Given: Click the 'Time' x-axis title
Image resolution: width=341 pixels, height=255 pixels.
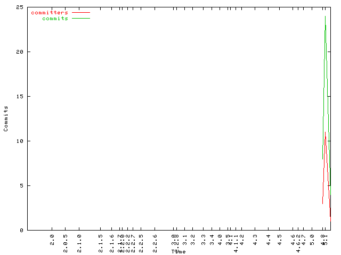Looking at the screenshot, I should [x=178, y=251].
